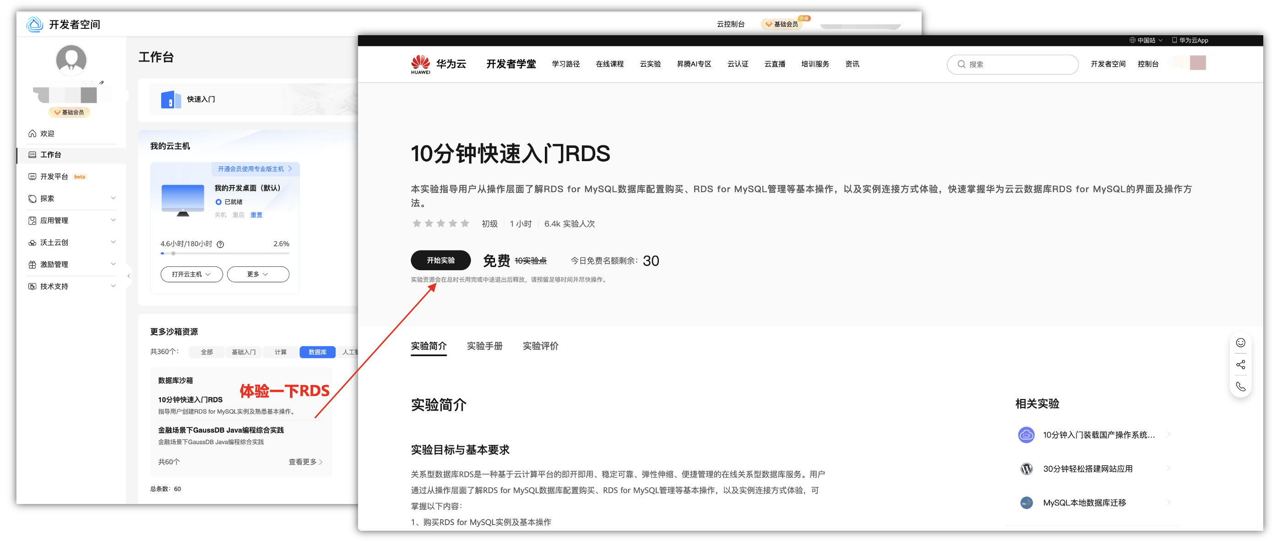Open 开发平台 beta sidebar item
Image resolution: width=1272 pixels, height=542 pixels.
tap(57, 176)
